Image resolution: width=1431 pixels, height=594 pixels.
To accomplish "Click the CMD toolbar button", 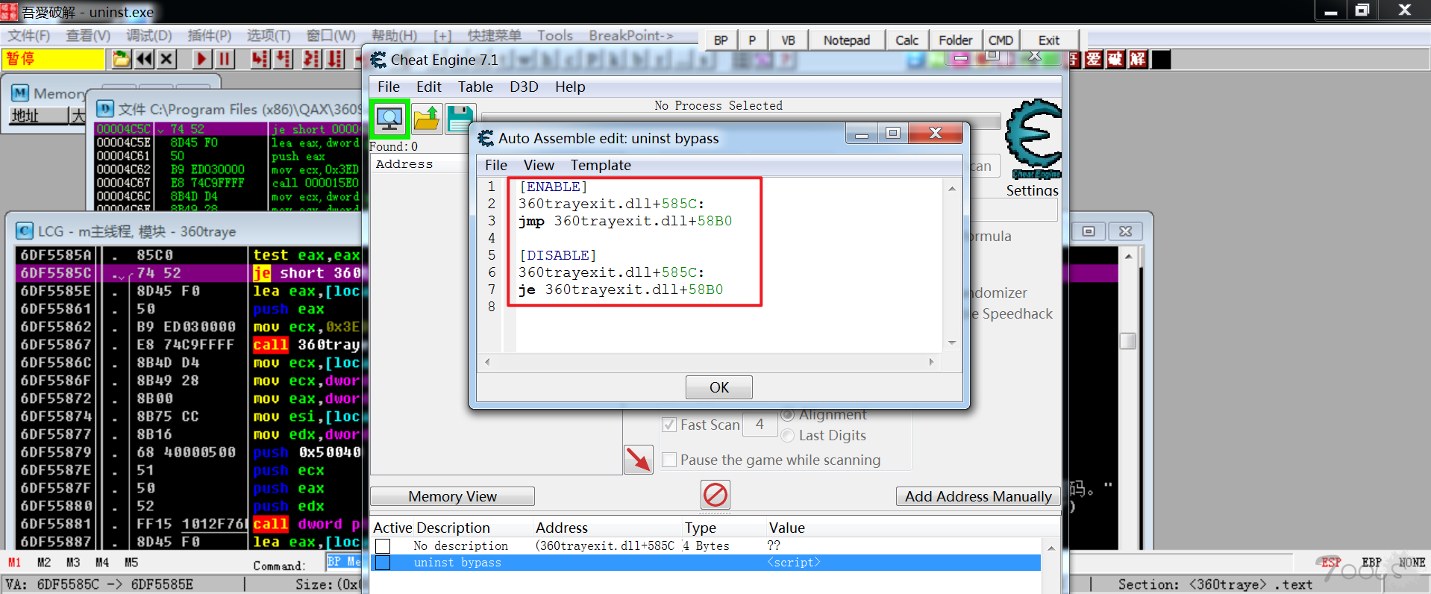I will [x=1001, y=40].
